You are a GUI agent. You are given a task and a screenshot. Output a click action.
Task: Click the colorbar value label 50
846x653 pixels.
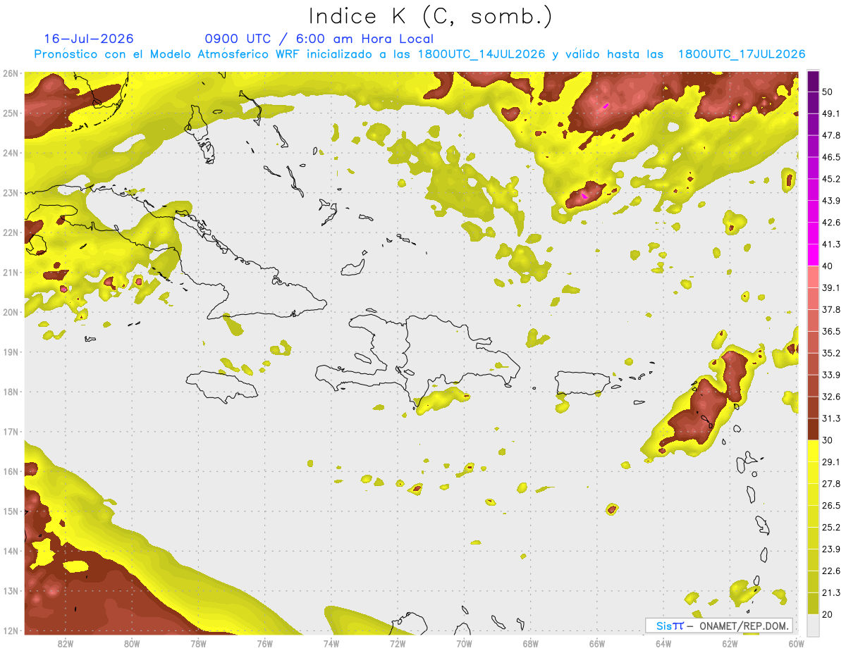pos(828,92)
